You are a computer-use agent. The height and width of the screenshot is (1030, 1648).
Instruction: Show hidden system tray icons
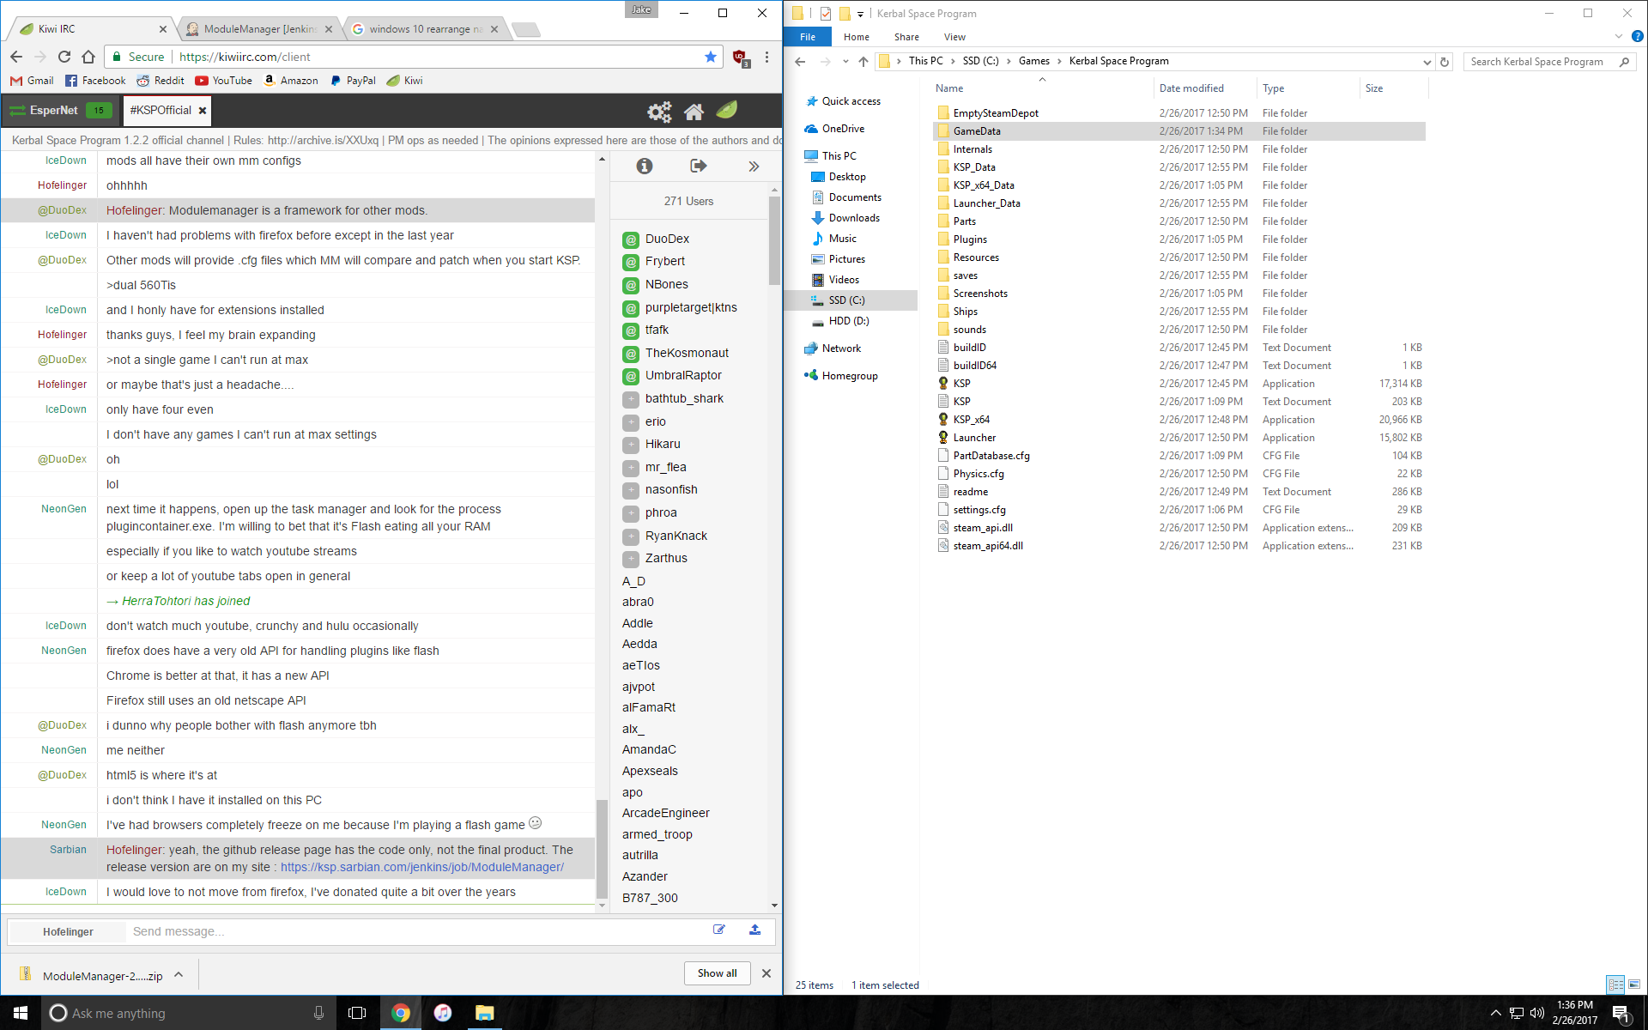[1495, 1013]
